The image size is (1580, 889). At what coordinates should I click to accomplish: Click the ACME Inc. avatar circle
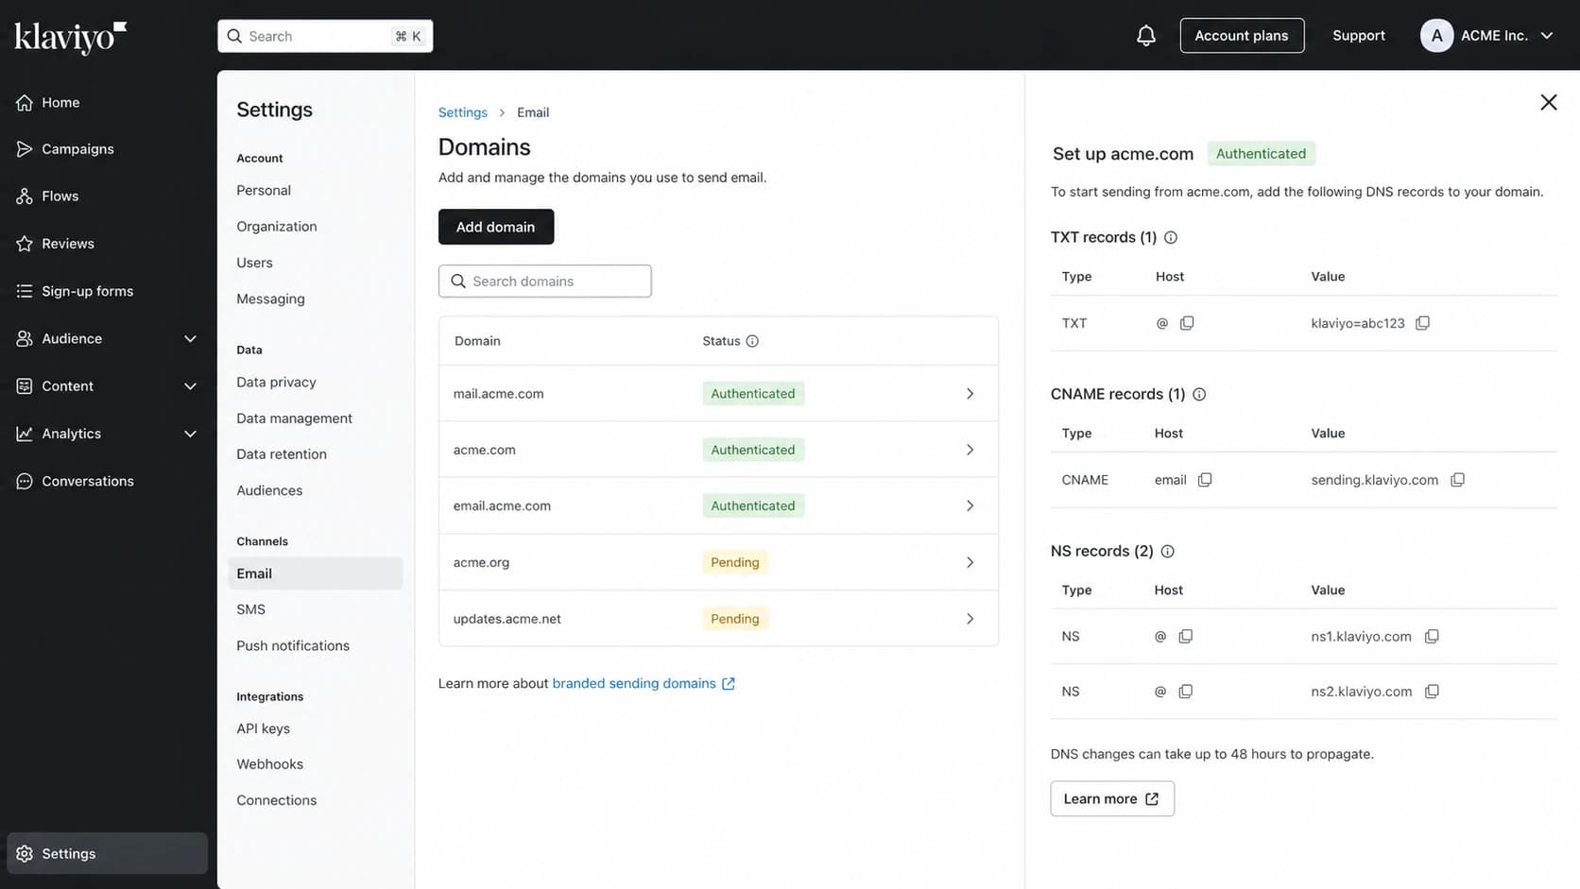(1436, 36)
